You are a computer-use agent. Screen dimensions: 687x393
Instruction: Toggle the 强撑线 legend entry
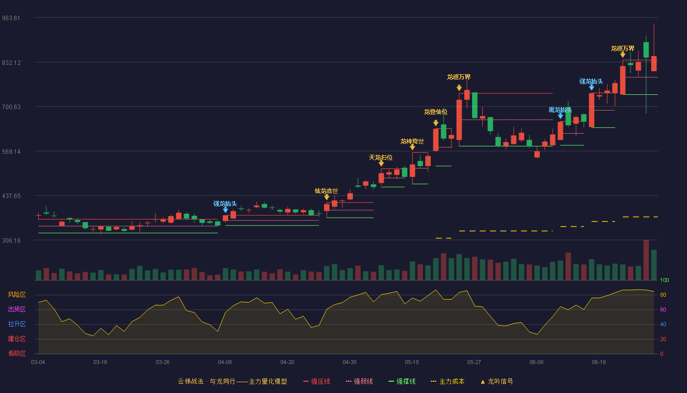point(402,381)
